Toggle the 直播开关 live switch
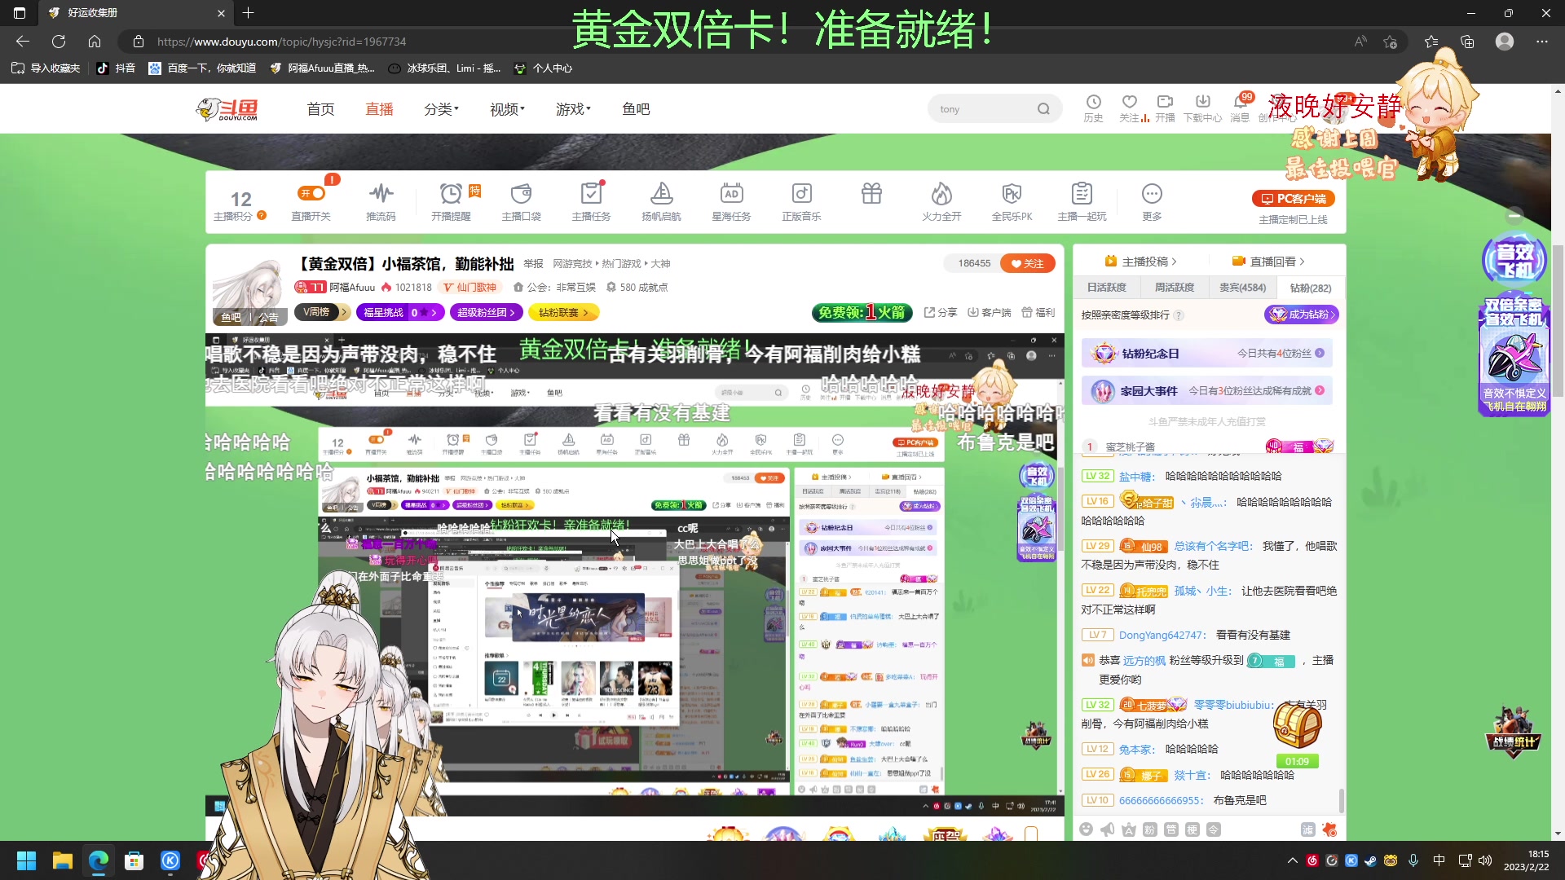The width and height of the screenshot is (1565, 880). [x=311, y=193]
